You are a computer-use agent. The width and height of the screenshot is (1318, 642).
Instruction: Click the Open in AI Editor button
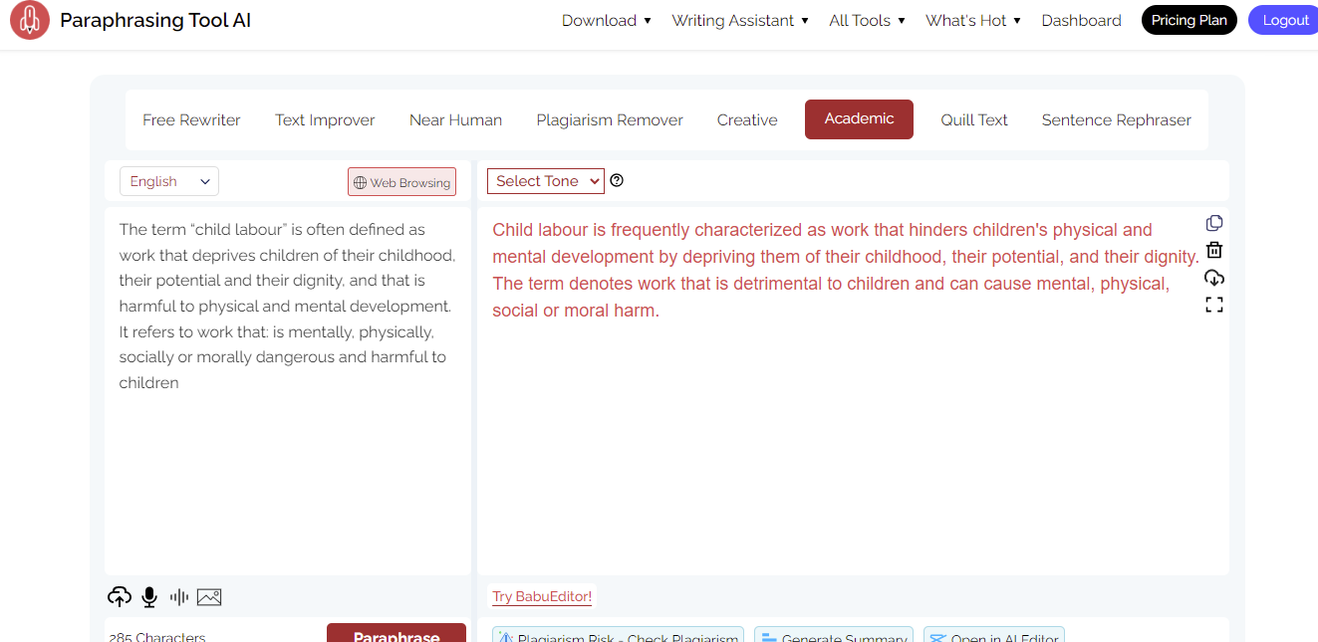tap(993, 635)
